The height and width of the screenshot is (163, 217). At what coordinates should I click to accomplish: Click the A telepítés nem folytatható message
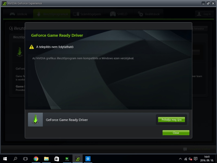tap(55, 47)
